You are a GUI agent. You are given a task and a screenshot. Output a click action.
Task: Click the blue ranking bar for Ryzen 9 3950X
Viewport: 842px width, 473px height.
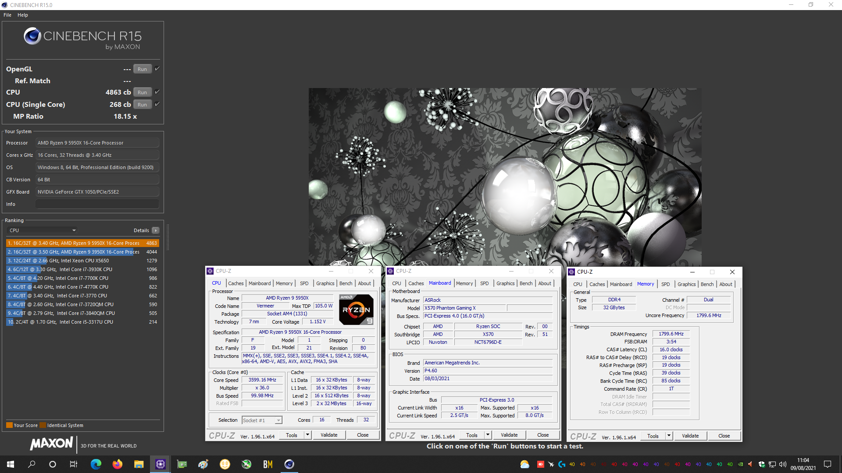(x=70, y=252)
